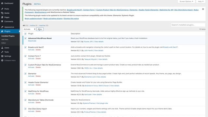The width and height of the screenshot is (208, 117).
Task: Delete the Contact Form 7 plugin
Action: coord(38,58)
